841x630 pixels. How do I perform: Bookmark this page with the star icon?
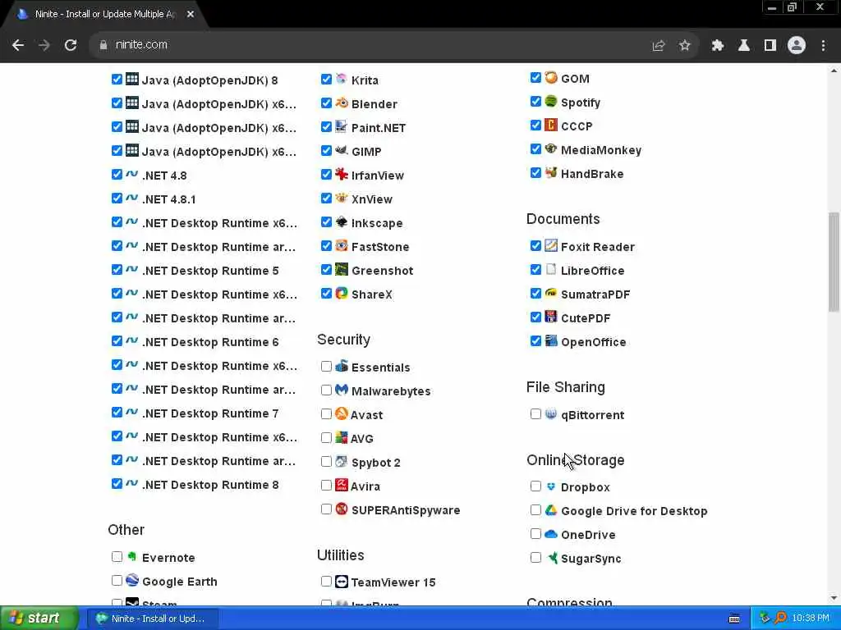684,45
